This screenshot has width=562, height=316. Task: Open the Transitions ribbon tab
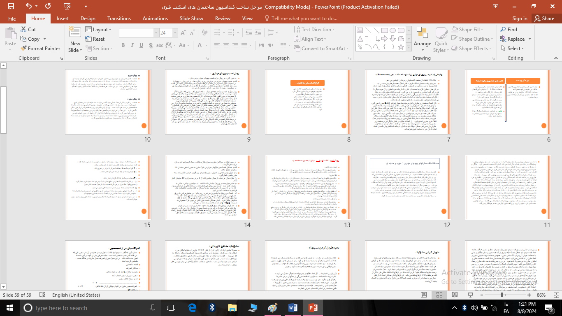[x=119, y=19]
